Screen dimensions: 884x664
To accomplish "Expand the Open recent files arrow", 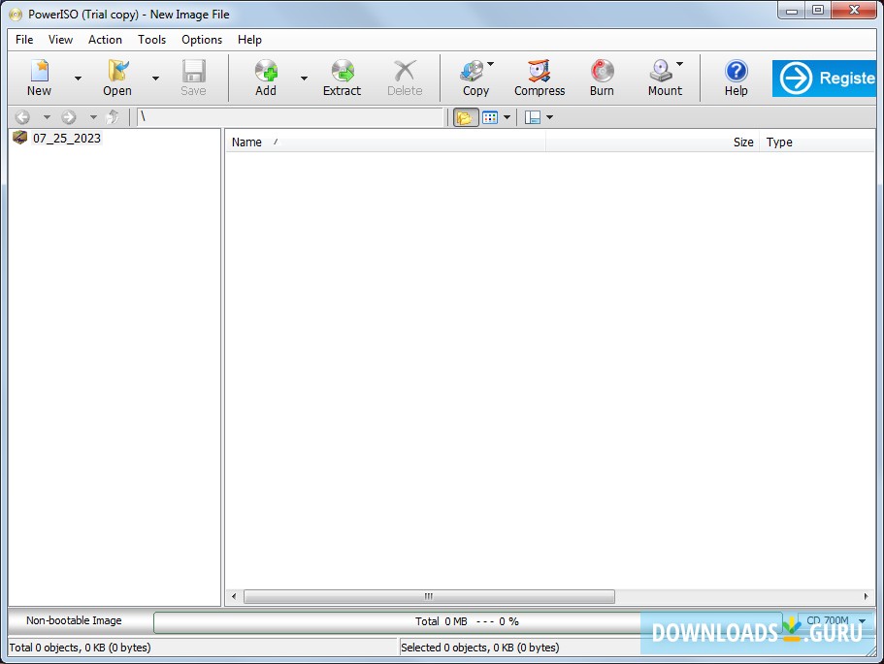I will 155,79.
